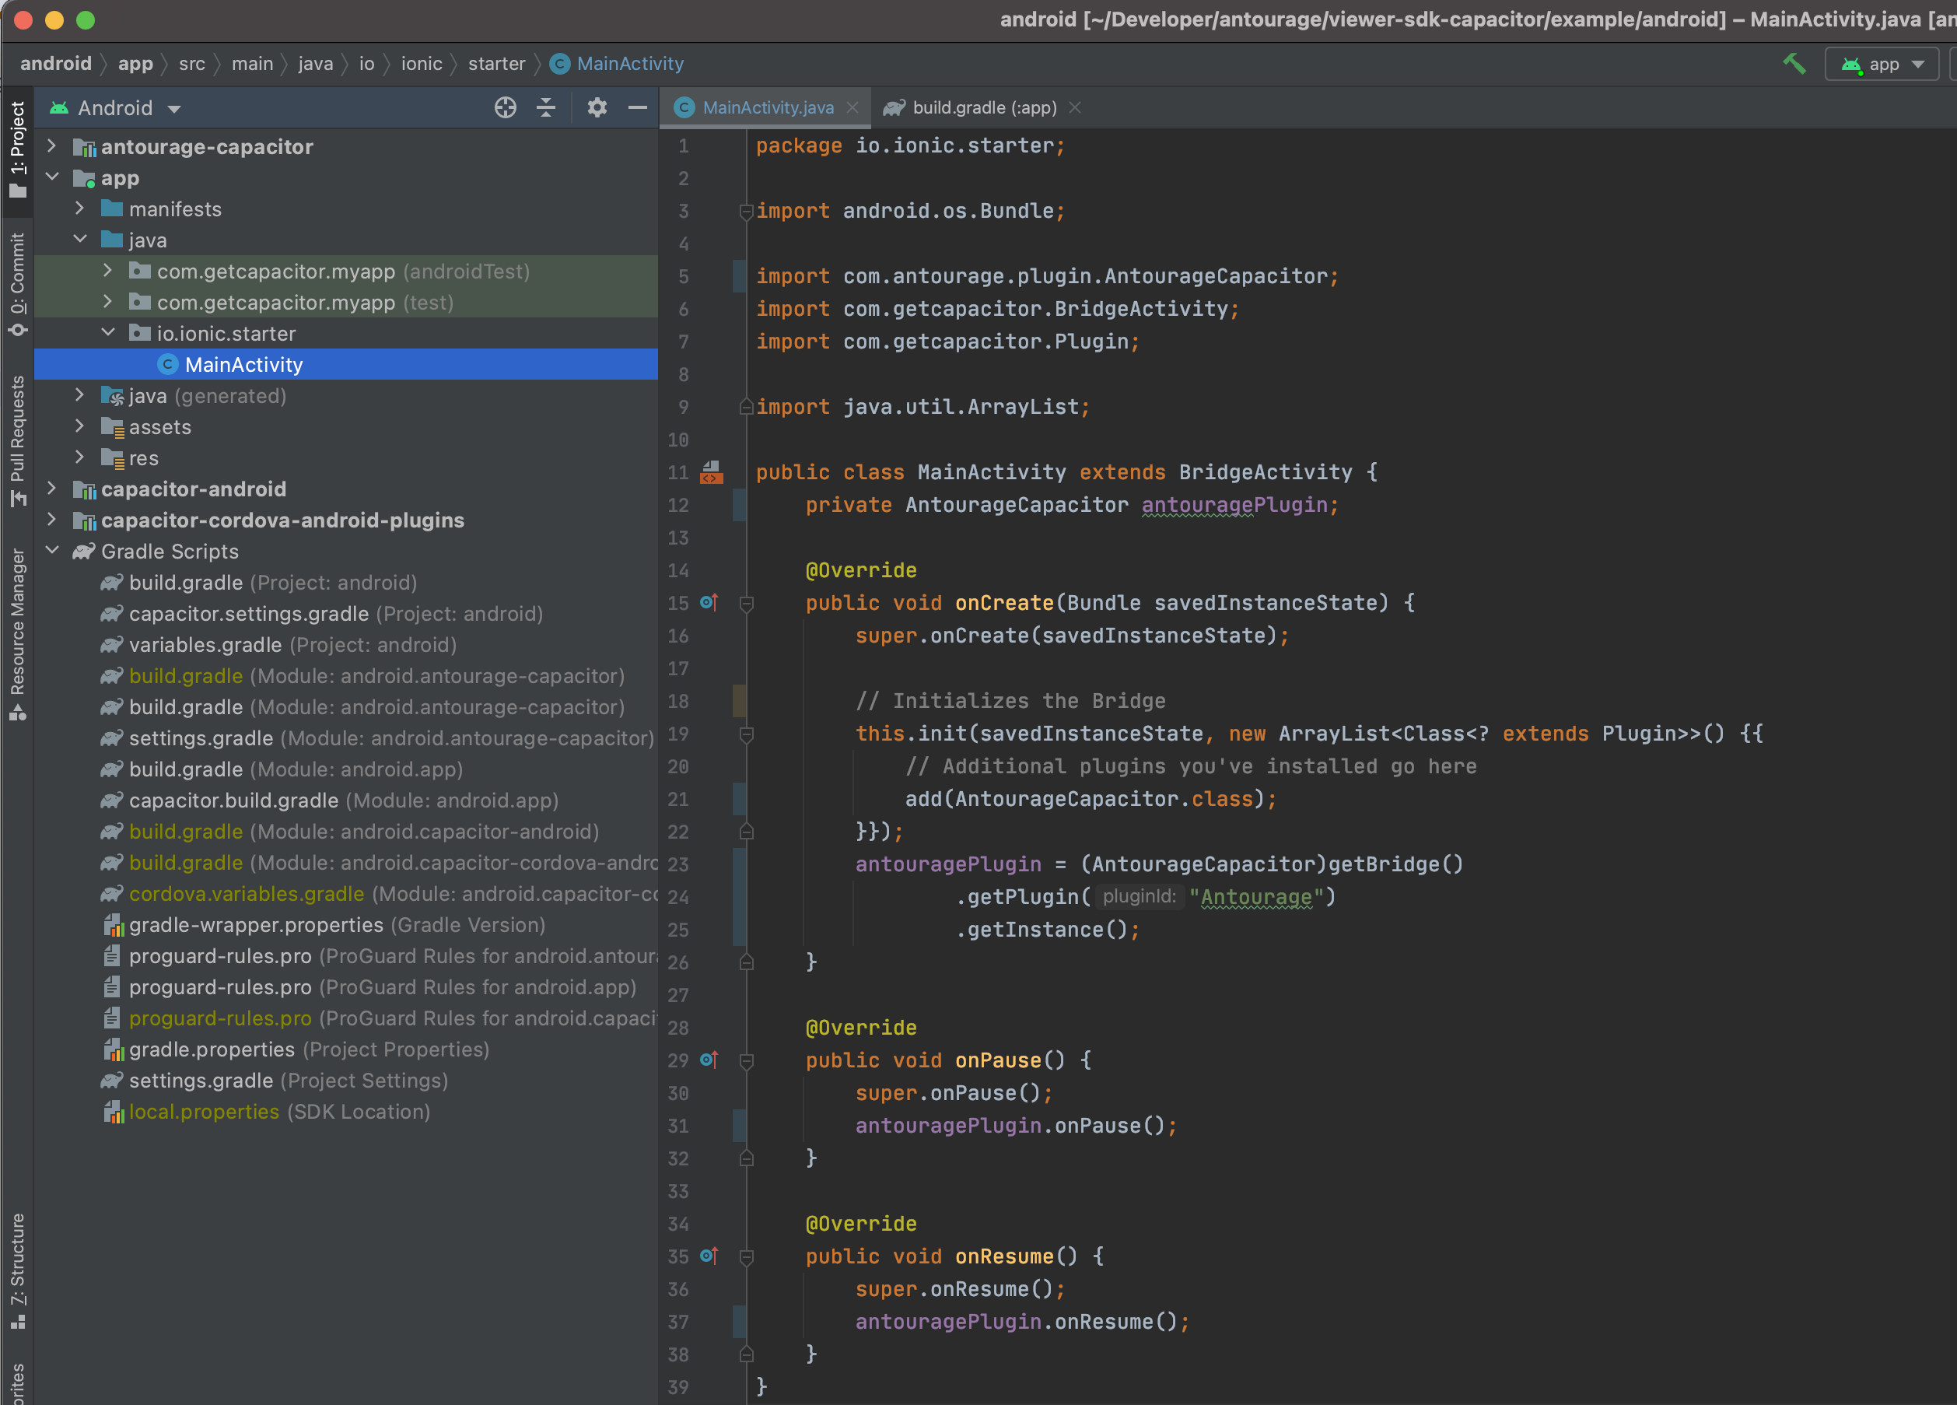
Task: Expand com.getcapacitor.myapp (androidTest) package
Action: click(107, 270)
